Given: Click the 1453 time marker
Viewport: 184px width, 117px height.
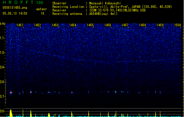Looking at the screenshot, I should tap(55, 25).
